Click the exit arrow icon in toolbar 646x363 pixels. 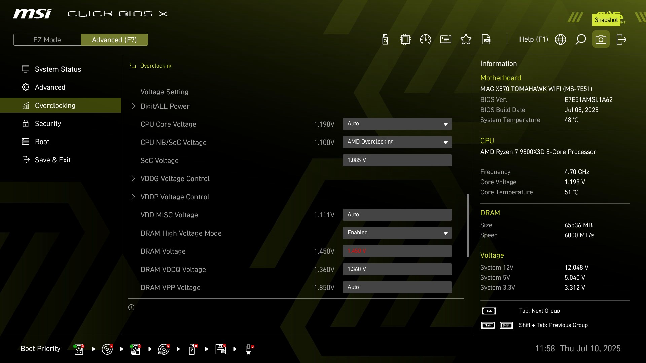[621, 40]
